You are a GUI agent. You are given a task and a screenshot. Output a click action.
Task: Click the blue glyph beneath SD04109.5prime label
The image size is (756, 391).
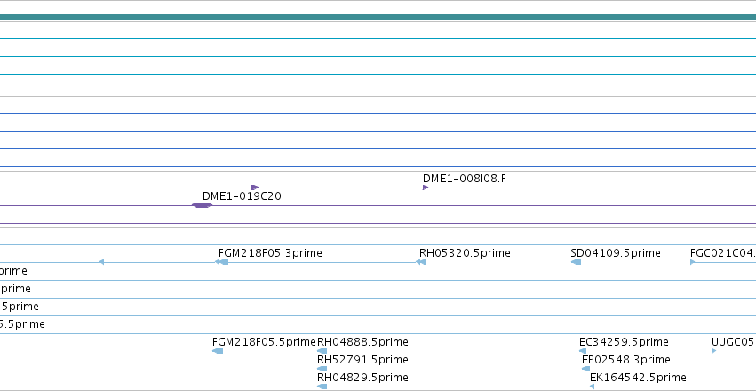click(x=576, y=262)
